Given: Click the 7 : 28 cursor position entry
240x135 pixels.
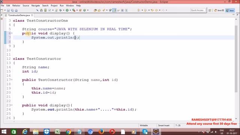Looking at the screenshot, I should tap(178, 126).
